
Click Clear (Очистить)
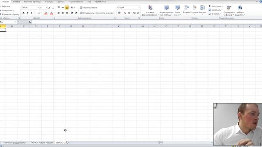214,14
